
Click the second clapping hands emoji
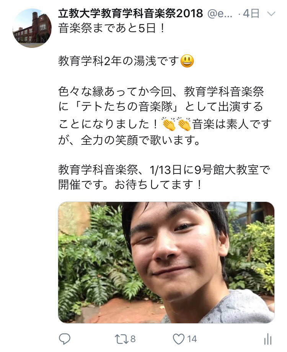click(x=184, y=124)
